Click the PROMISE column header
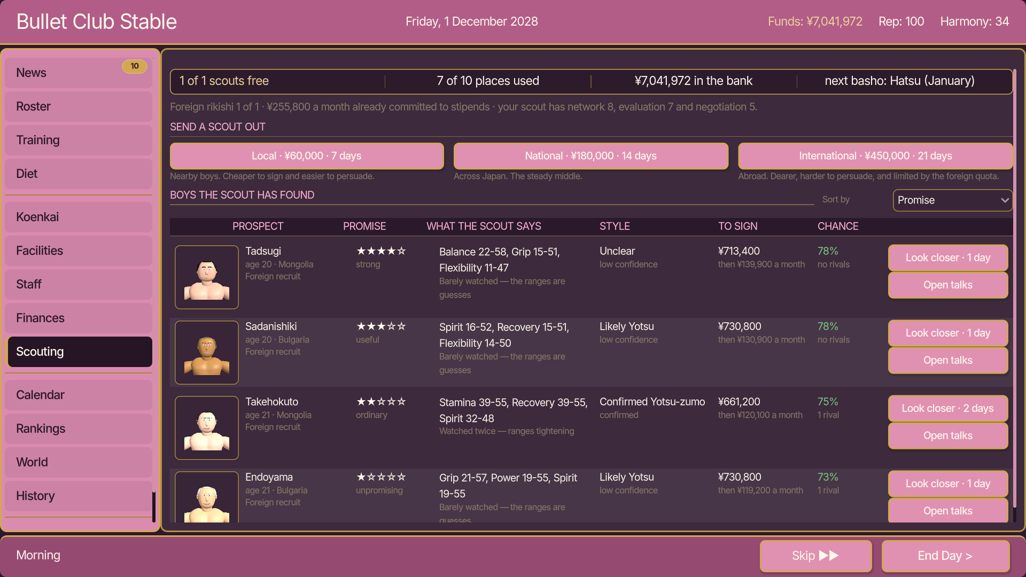Screen dimensions: 1026x577 [364, 227]
